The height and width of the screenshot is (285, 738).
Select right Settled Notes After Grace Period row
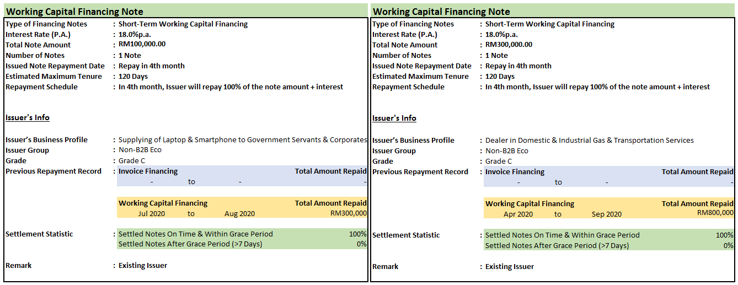(609, 246)
